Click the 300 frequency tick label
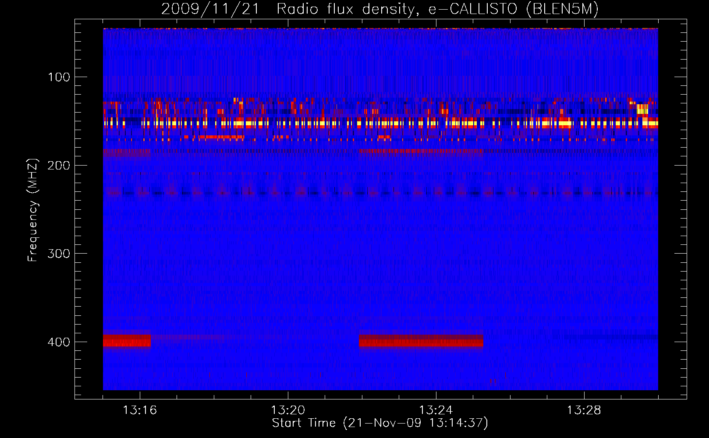709x438 pixels. 59,254
